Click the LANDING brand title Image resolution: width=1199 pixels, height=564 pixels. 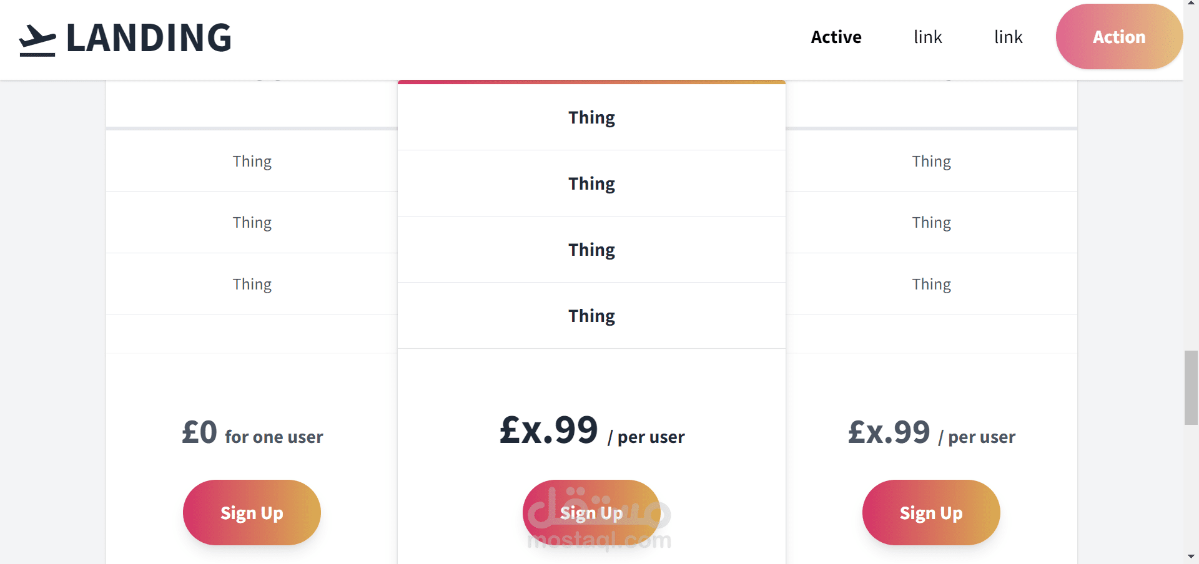click(149, 38)
